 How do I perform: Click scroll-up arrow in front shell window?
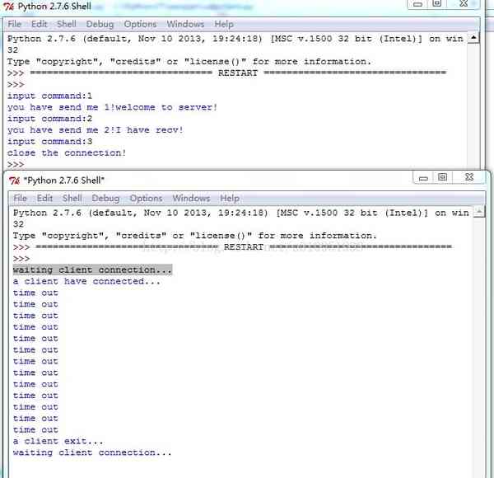(x=479, y=211)
